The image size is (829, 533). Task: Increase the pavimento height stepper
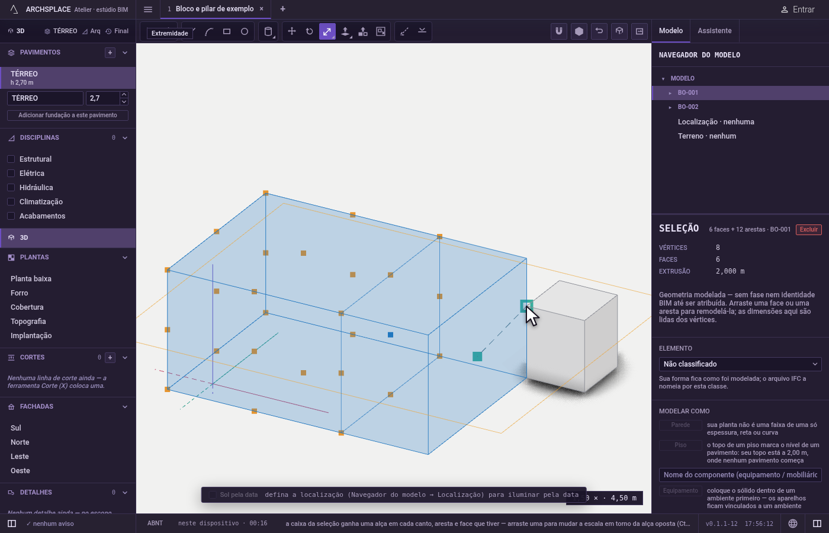click(x=124, y=95)
